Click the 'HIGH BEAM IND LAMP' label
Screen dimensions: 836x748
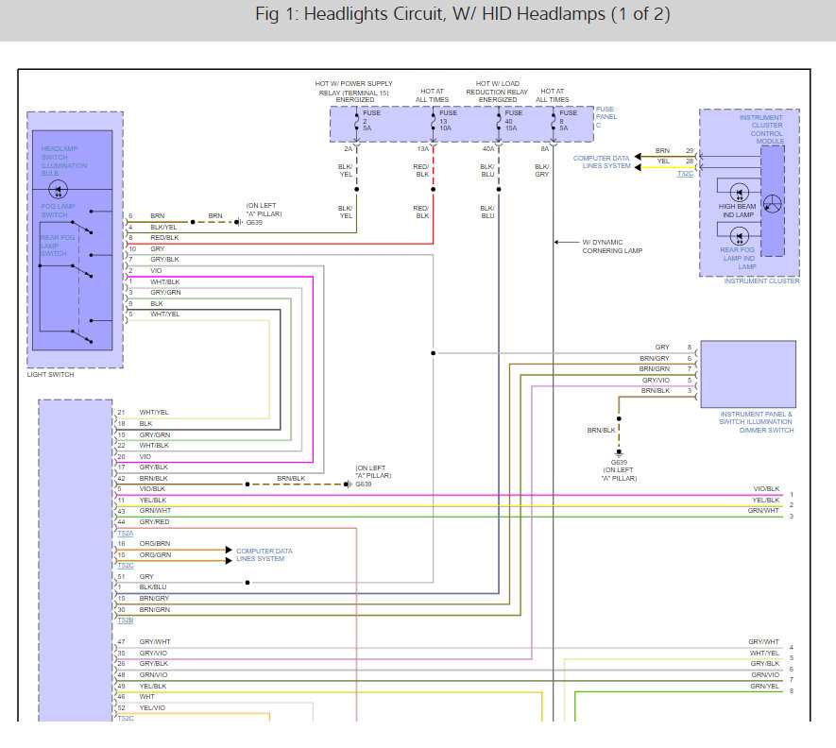pos(738,211)
